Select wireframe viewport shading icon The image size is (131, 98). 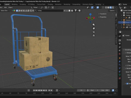106,8
